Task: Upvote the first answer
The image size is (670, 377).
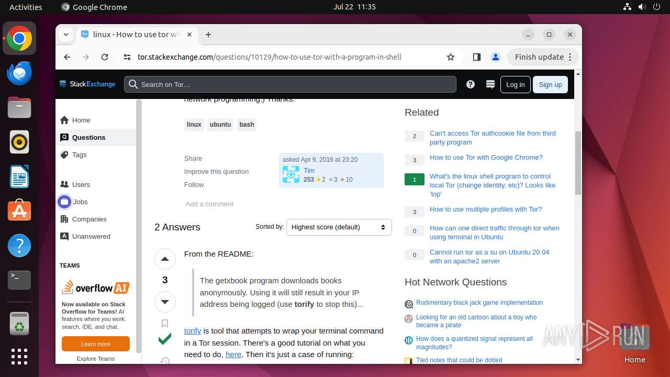Action: (165, 259)
